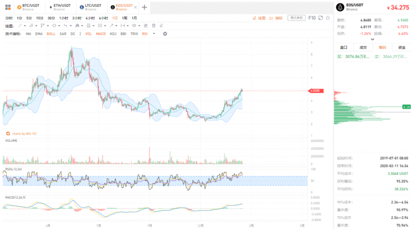This screenshot has height=232, width=412.
Task: Toggle the KDJ indicator
Action: click(113, 34)
